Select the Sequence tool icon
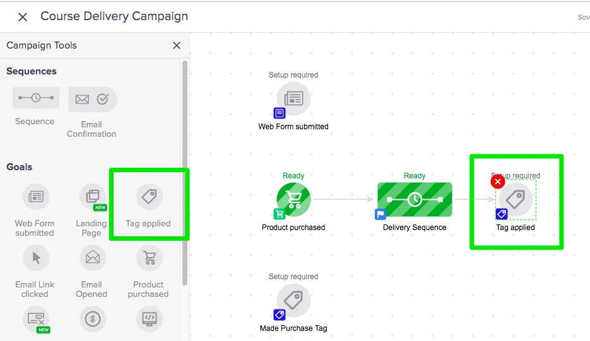The image size is (590, 341). [36, 98]
